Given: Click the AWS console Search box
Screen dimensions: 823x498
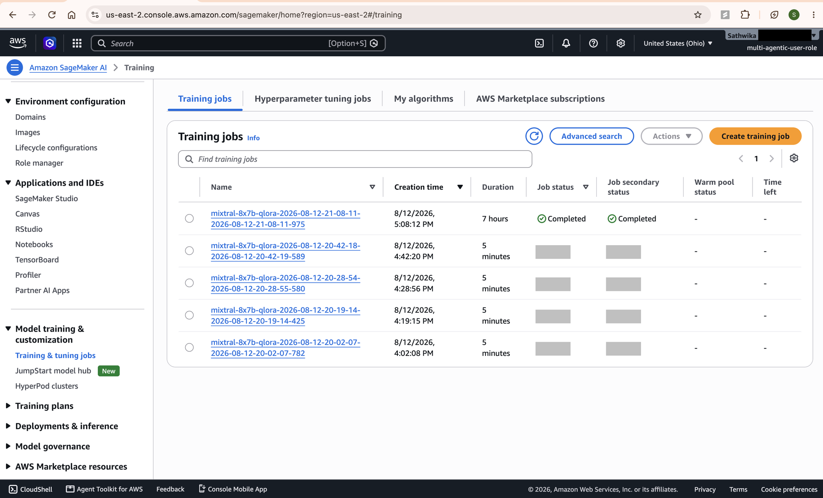Looking at the screenshot, I should [x=238, y=43].
